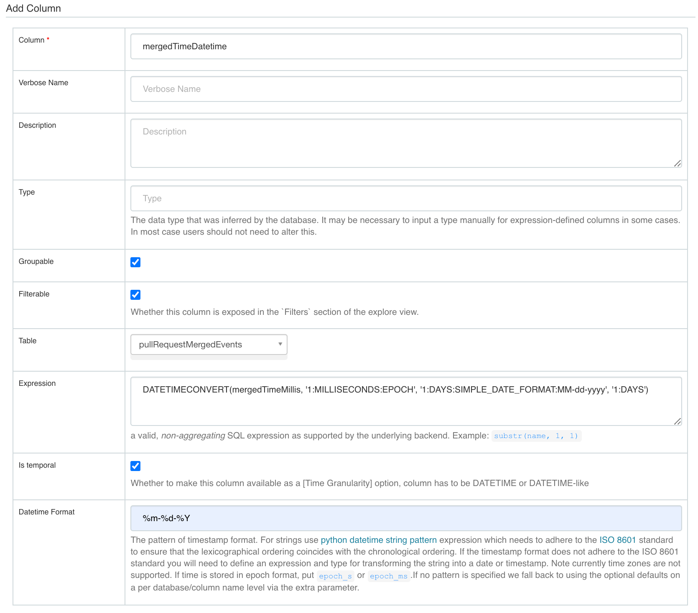Click the epoch_s code snippet
This screenshot has height=613, width=698.
(x=335, y=576)
